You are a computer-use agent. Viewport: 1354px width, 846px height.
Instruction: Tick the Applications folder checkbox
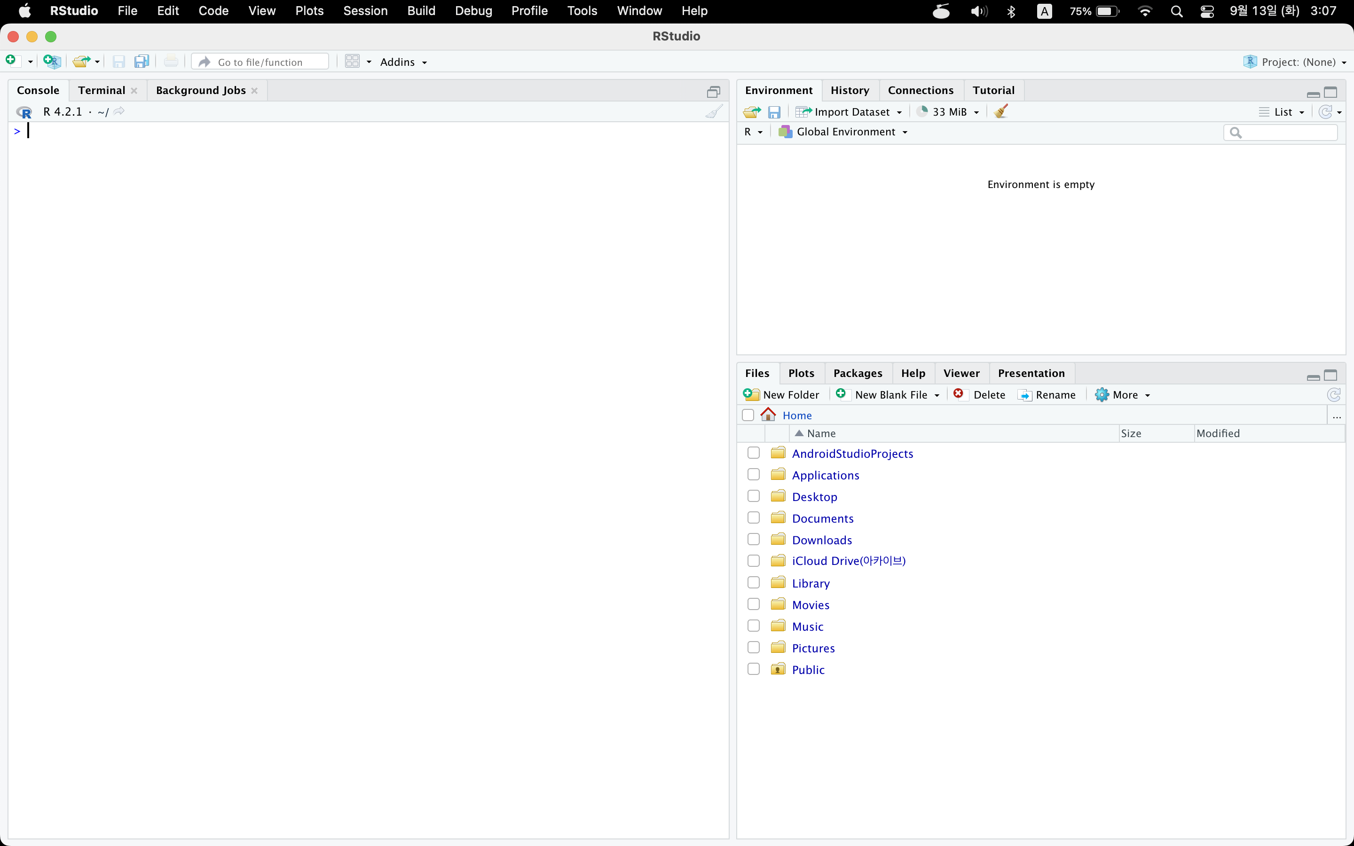[x=754, y=475]
